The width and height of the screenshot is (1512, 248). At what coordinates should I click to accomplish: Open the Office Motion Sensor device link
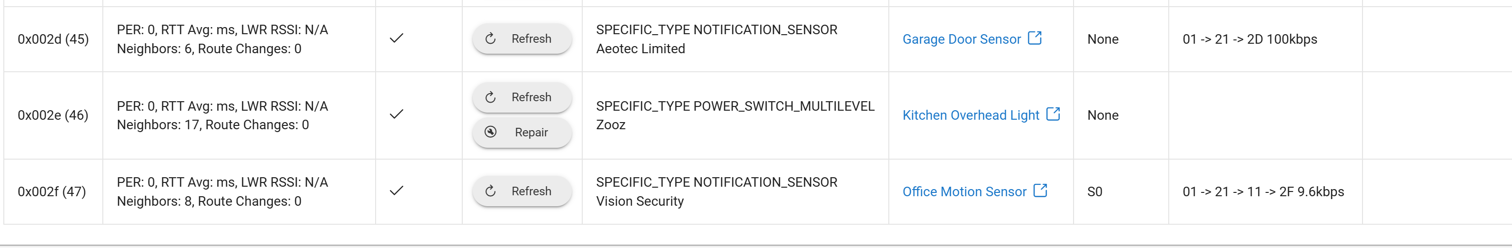coord(964,192)
